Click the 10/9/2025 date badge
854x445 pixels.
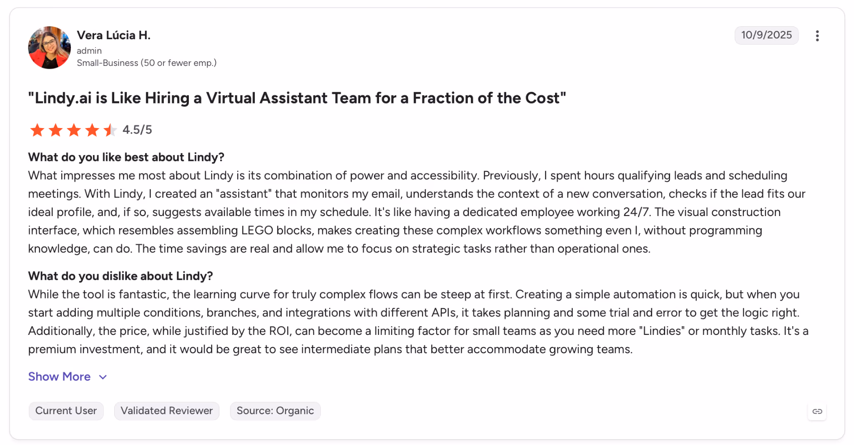click(x=766, y=35)
